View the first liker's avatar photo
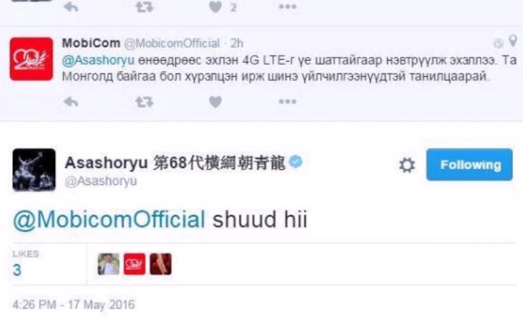Image resolution: width=523 pixels, height=323 pixels. (109, 264)
